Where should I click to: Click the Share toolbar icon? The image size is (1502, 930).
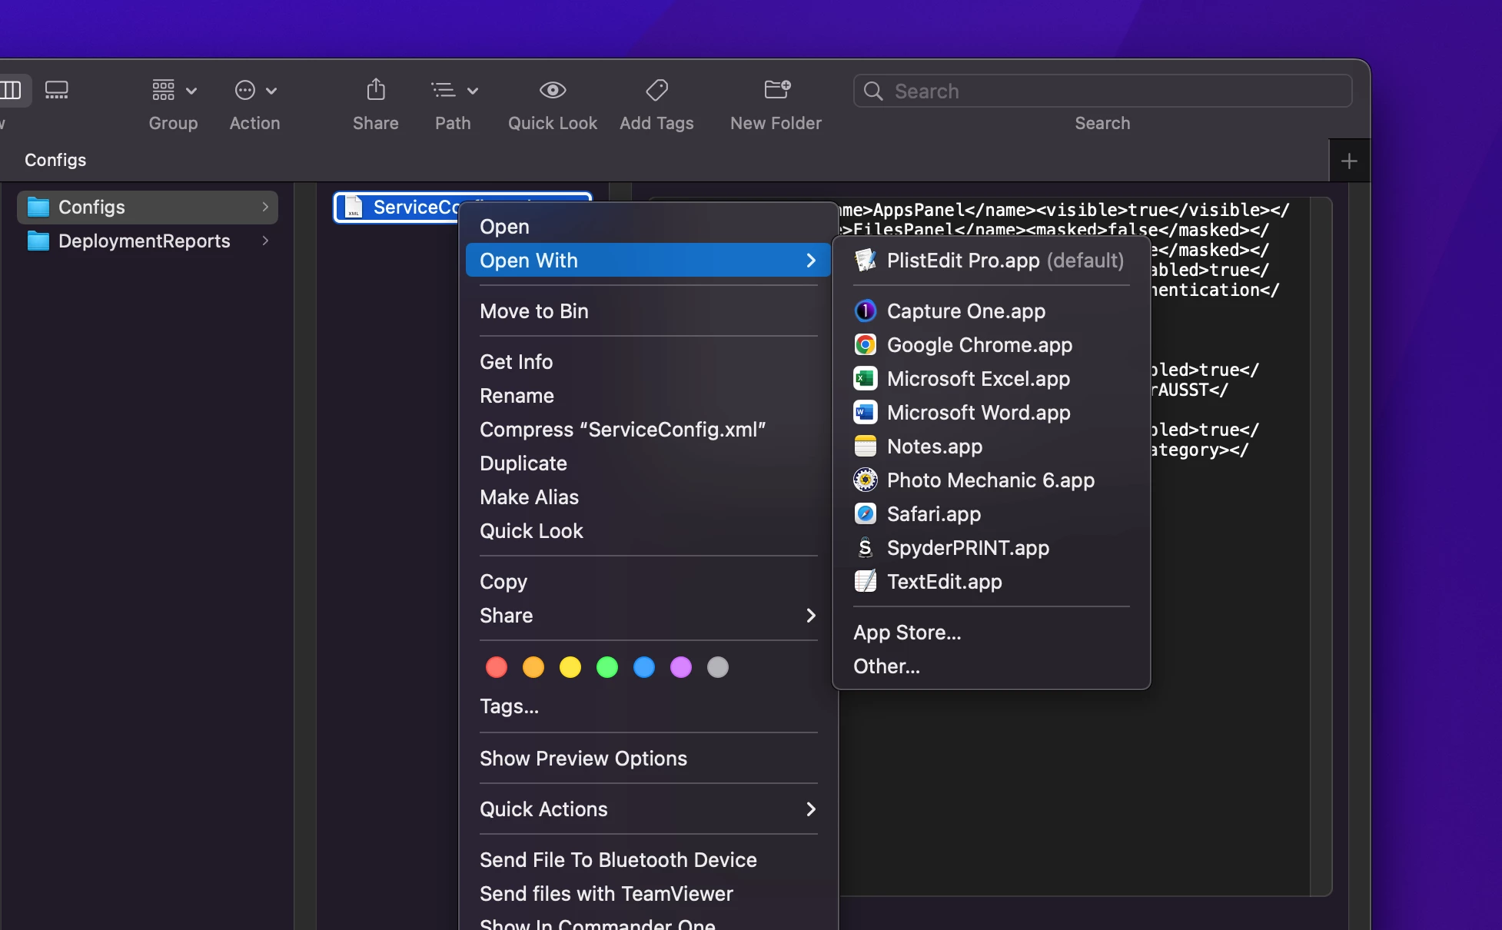(375, 91)
